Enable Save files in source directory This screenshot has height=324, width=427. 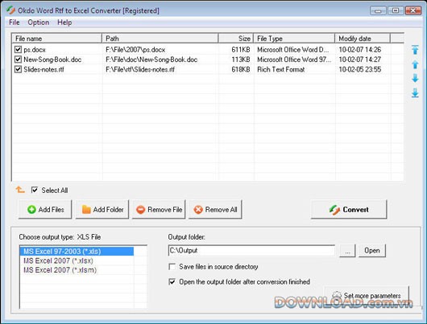point(172,267)
